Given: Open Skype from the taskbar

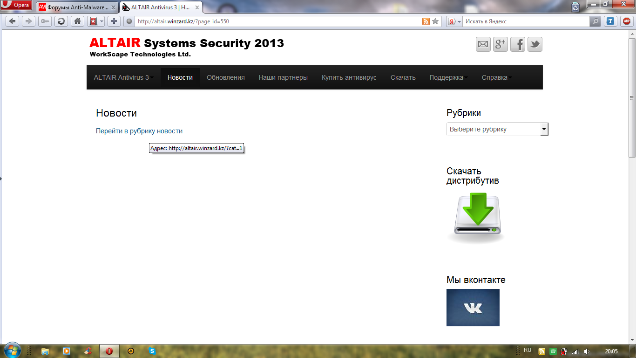Looking at the screenshot, I should pyautogui.click(x=152, y=351).
